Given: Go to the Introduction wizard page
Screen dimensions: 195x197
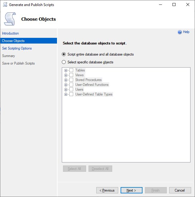Looking at the screenshot, I should (x=10, y=33).
